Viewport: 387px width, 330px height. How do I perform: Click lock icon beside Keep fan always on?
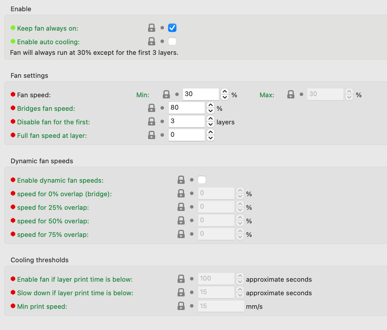coord(152,28)
